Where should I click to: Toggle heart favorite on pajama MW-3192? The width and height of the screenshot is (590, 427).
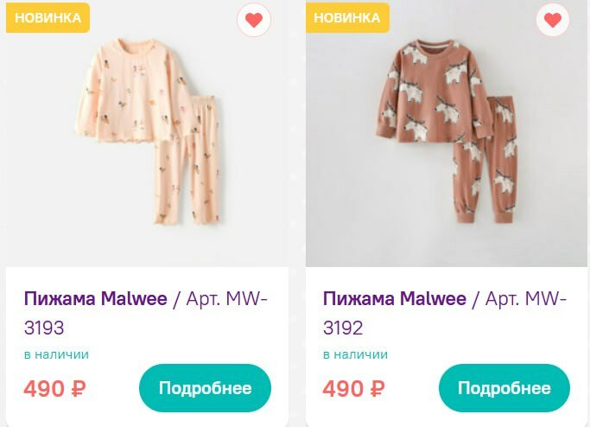pos(553,21)
